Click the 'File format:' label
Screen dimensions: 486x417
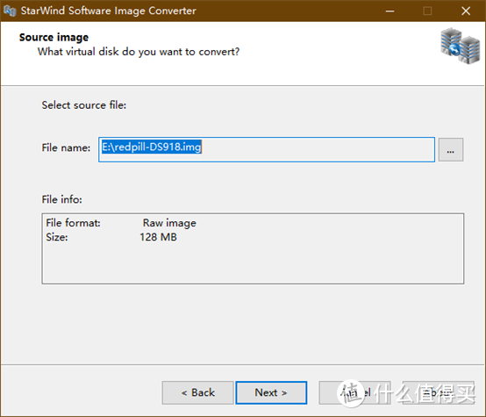click(x=73, y=223)
